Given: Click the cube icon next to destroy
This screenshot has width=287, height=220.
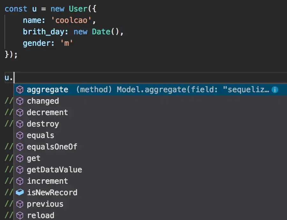Looking at the screenshot, I should [20, 124].
